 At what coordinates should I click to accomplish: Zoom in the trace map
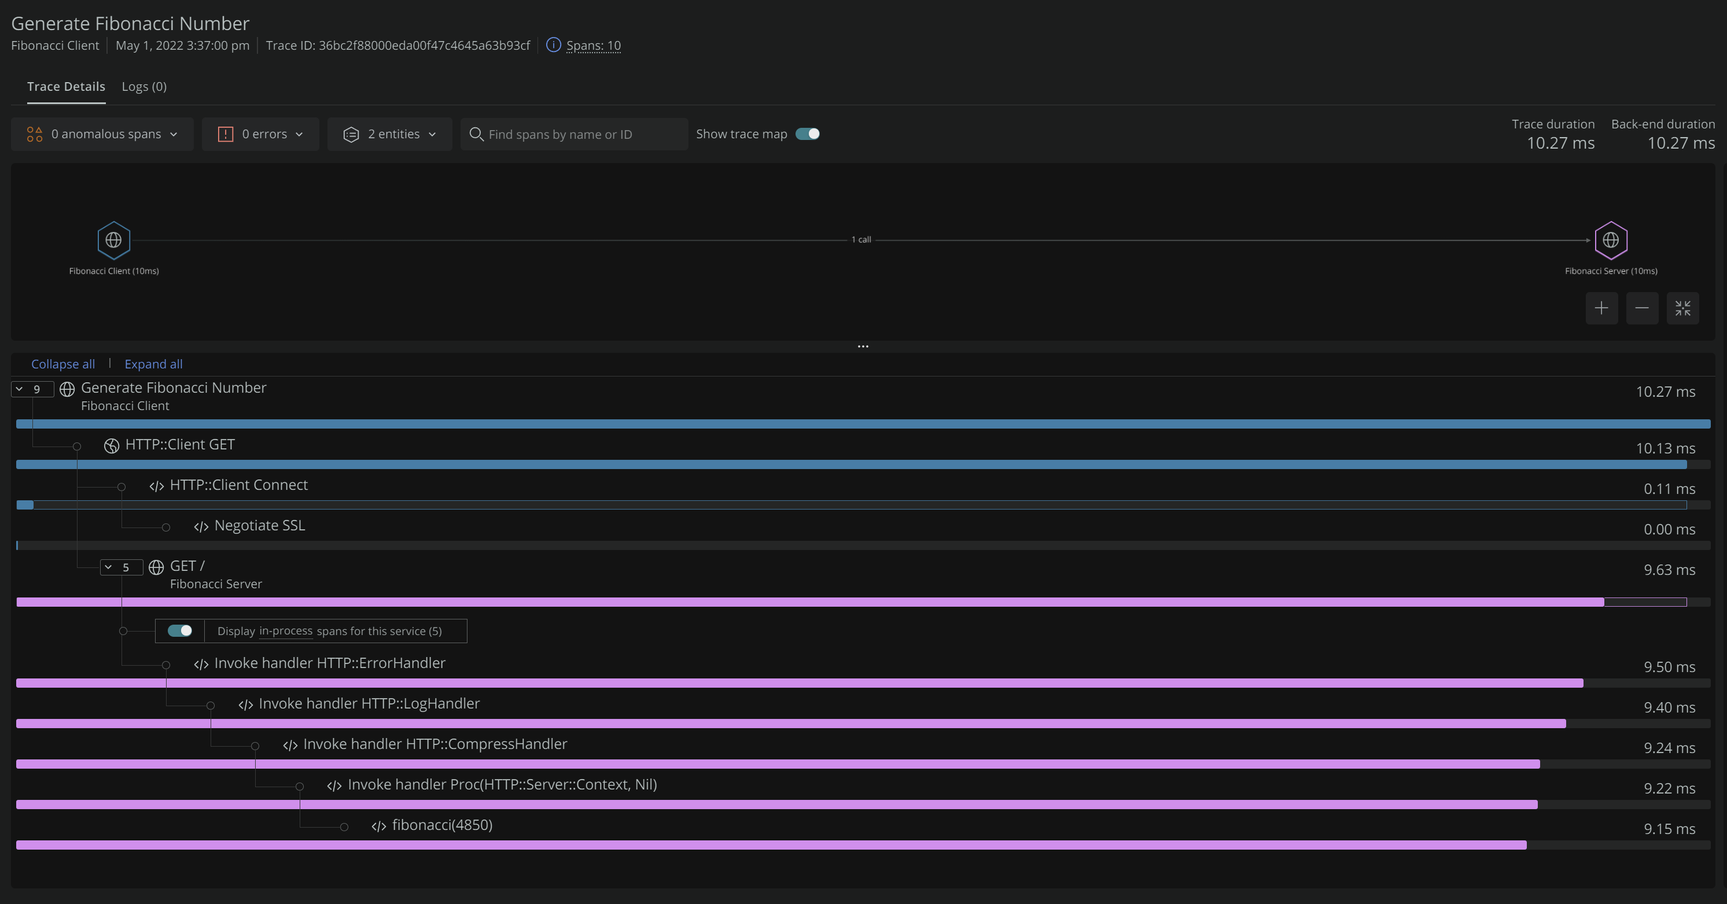point(1601,308)
